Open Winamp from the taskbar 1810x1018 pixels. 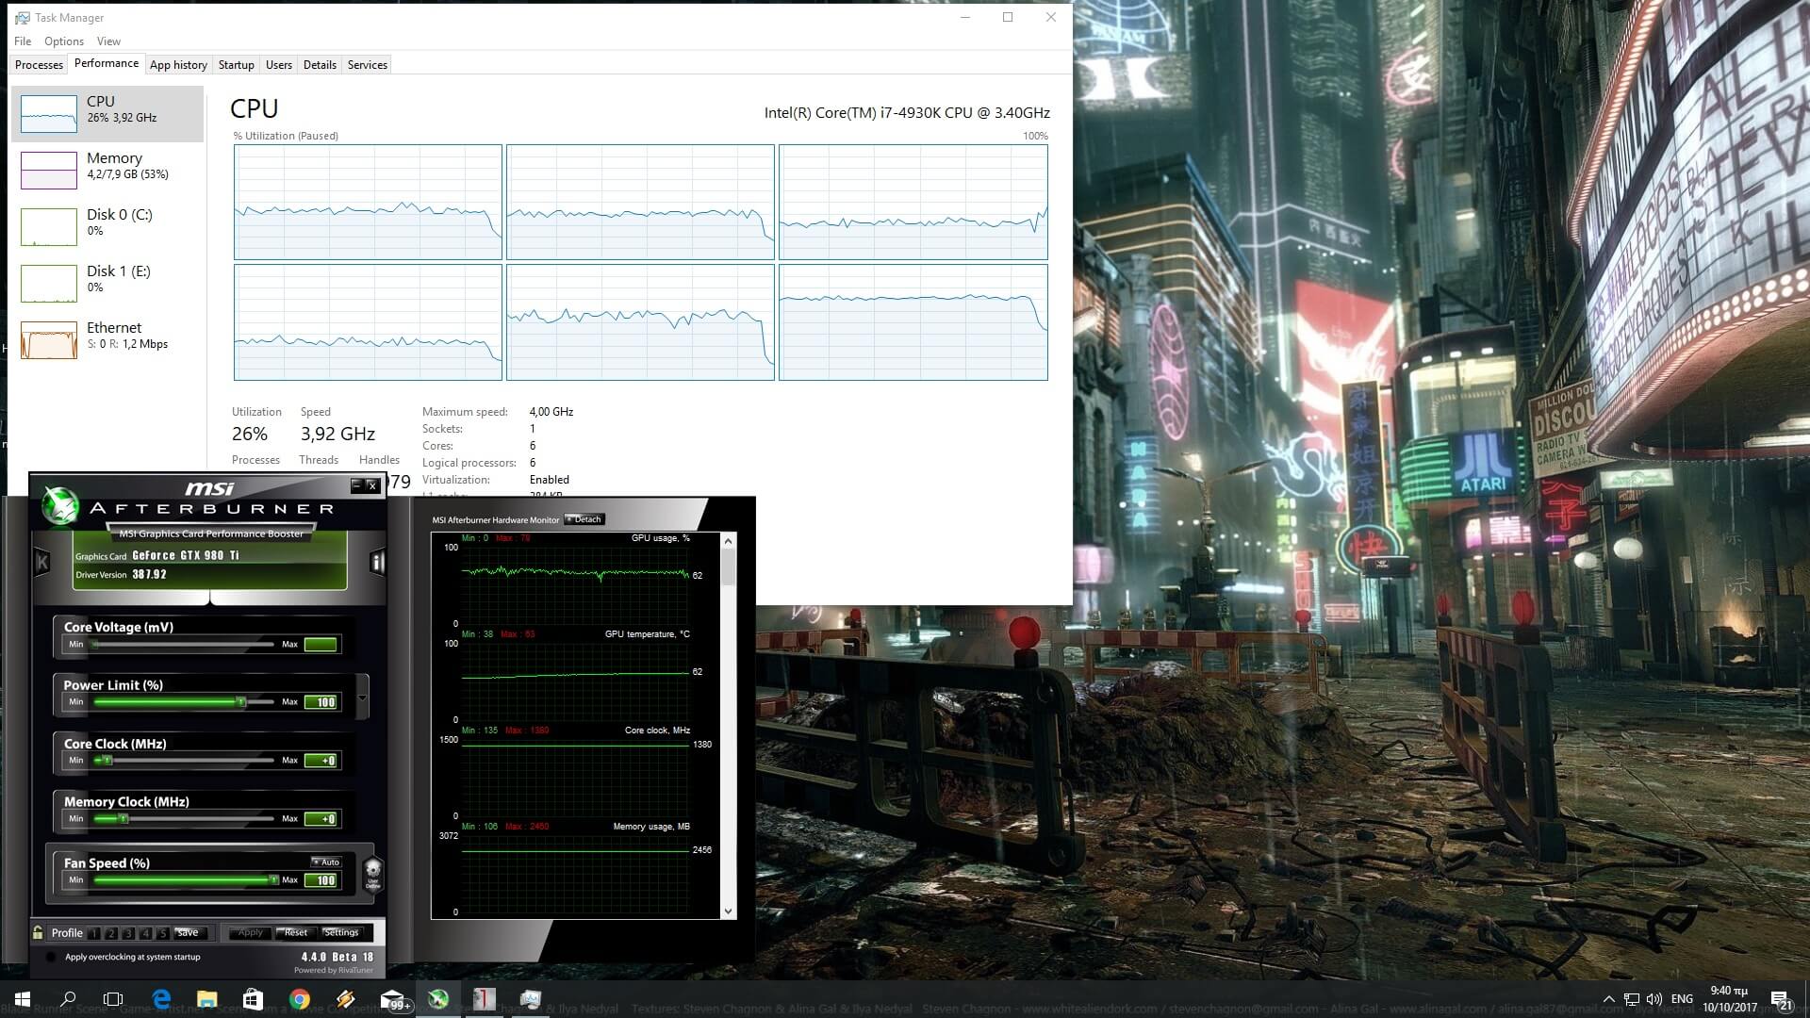click(x=345, y=999)
